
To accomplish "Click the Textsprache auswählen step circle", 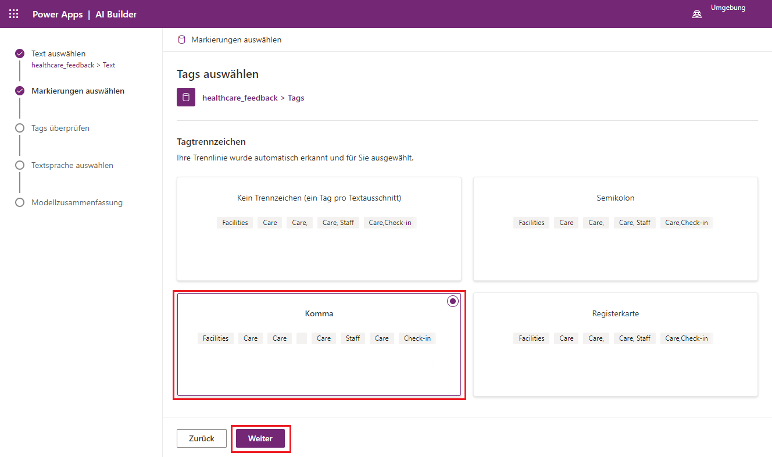I will click(x=20, y=165).
